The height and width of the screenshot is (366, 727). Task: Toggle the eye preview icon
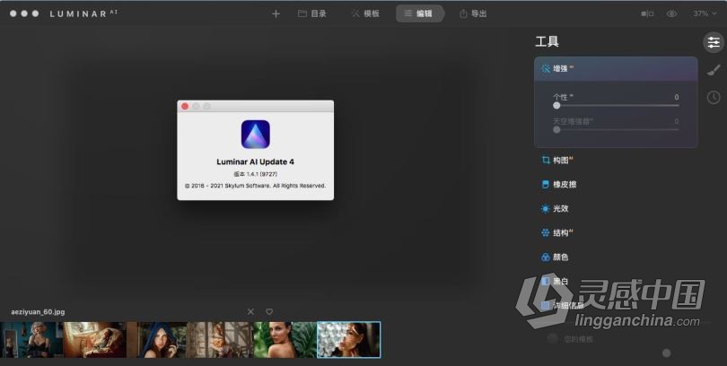672,13
